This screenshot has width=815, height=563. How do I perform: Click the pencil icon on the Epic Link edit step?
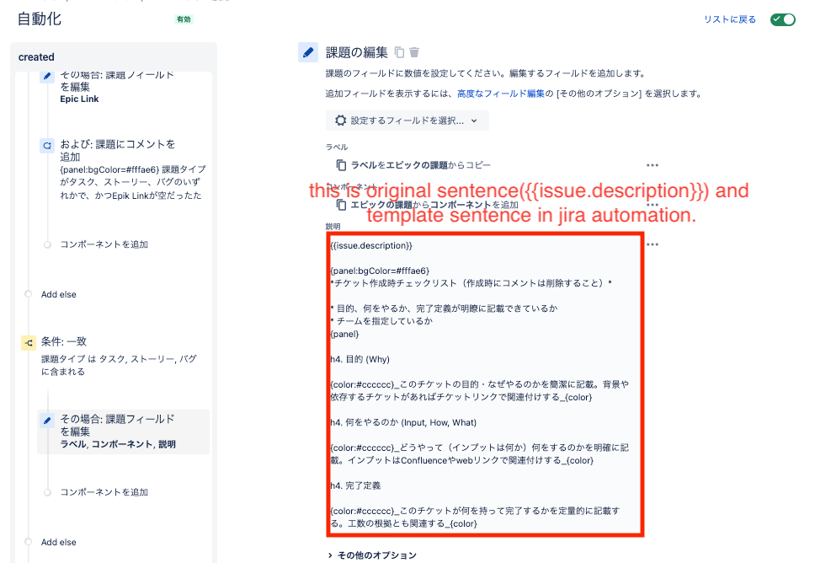47,77
